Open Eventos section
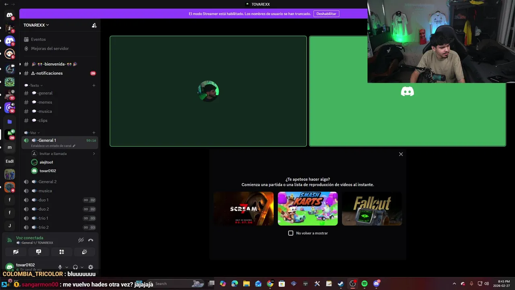515x290 pixels. point(59,39)
